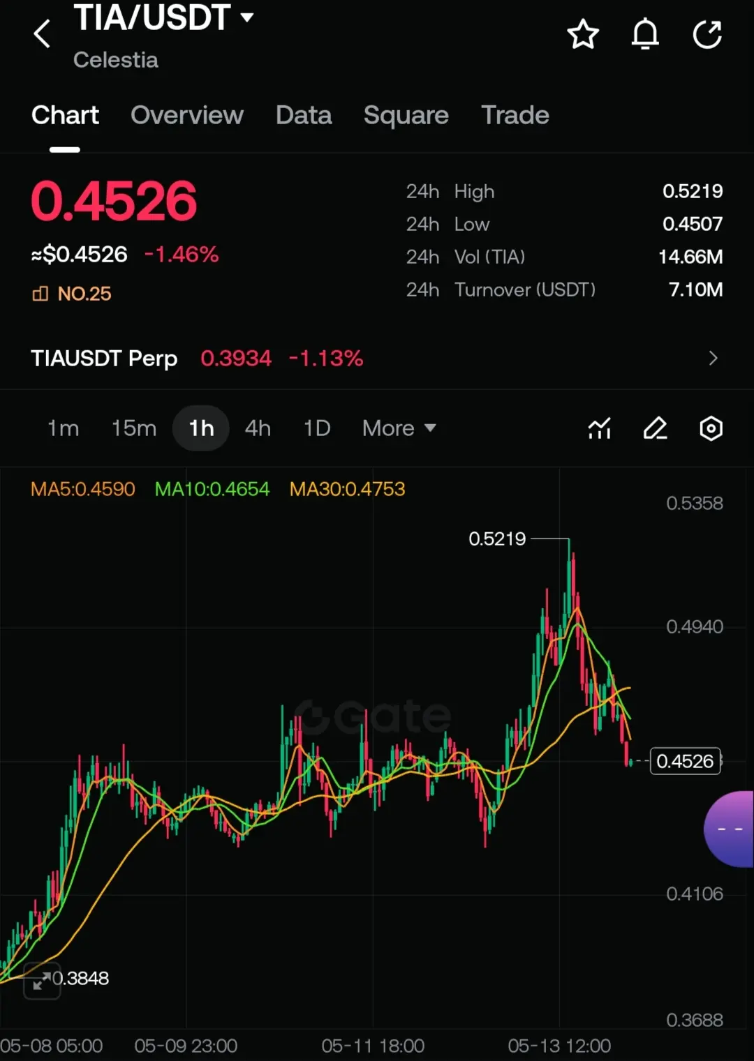Tap the 0.3688 price axis label
The height and width of the screenshot is (1061, 754).
[695, 1020]
